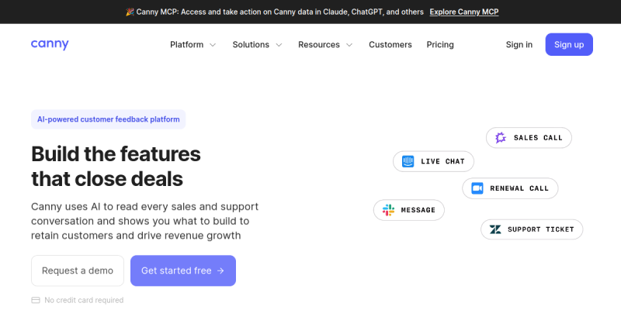Open the Resources menu

(325, 45)
